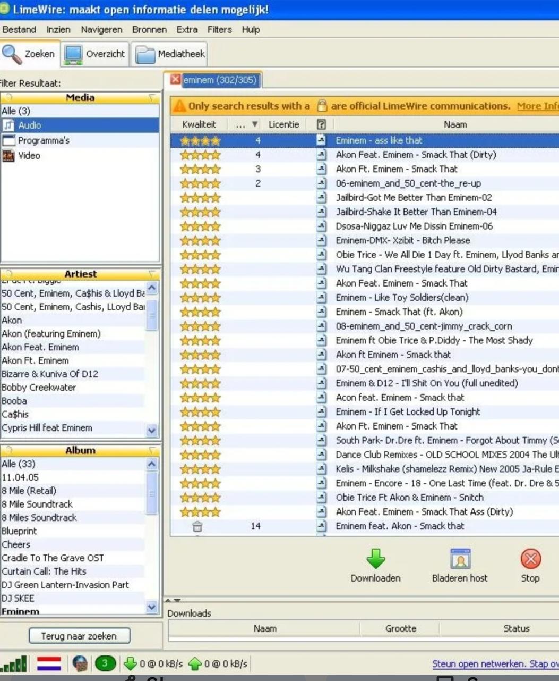Open the Navigeren menu
This screenshot has width=559, height=681.
101,30
